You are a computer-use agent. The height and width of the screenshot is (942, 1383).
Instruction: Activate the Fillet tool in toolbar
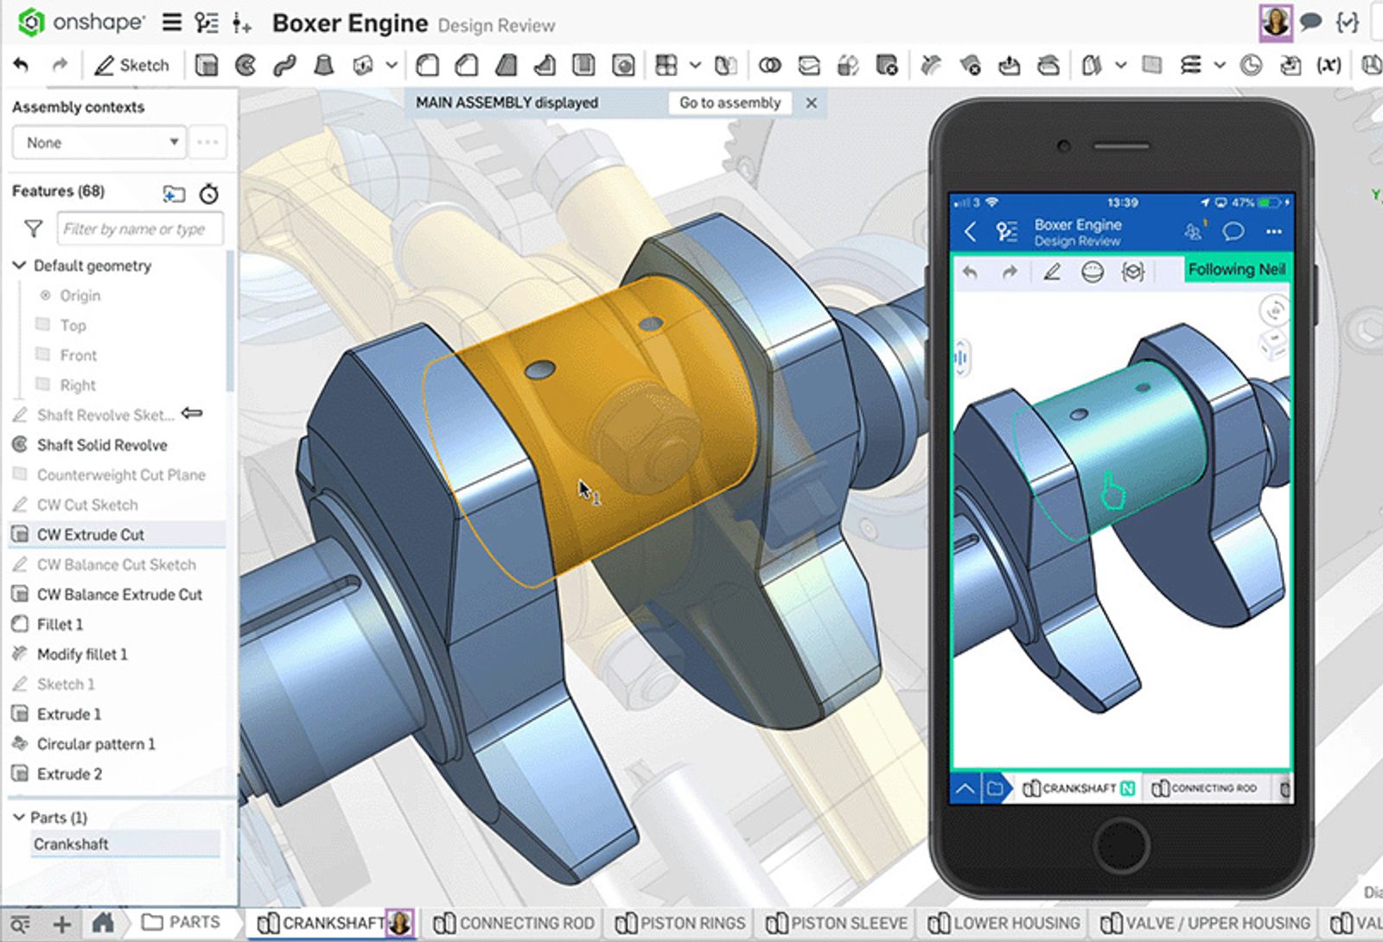click(x=427, y=66)
